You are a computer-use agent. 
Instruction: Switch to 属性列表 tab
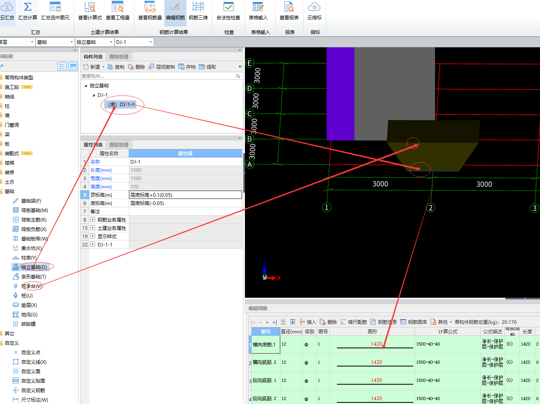(93, 145)
